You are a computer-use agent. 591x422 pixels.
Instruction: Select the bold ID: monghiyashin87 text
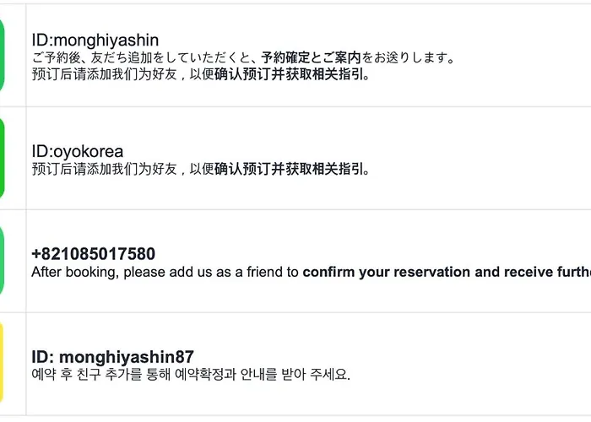(x=112, y=357)
